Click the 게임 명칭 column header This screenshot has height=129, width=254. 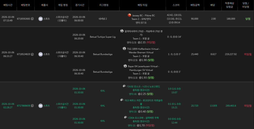click(63, 5)
